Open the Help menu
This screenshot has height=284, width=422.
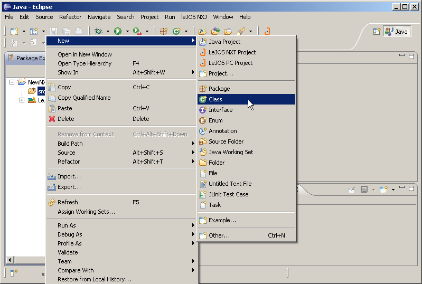(x=245, y=17)
